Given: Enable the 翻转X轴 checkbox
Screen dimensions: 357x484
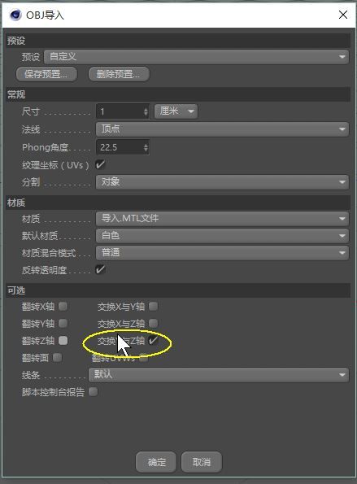Looking at the screenshot, I should pos(63,307).
